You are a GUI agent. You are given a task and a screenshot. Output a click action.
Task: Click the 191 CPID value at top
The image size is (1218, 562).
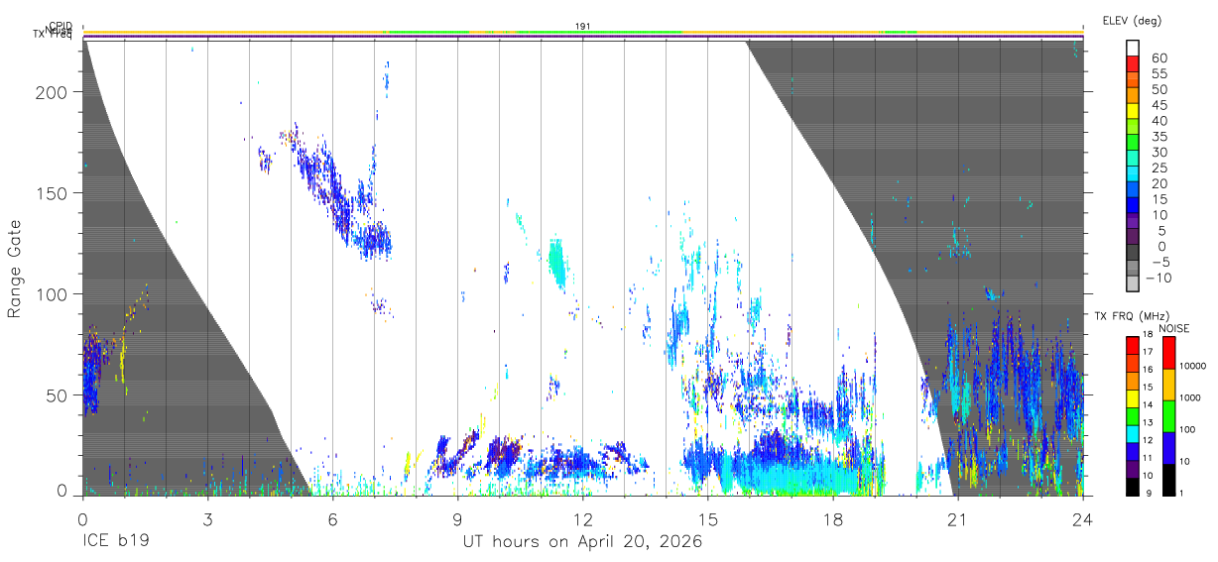582,27
